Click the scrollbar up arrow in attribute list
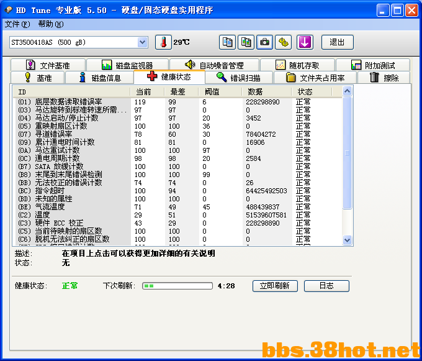The width and height of the screenshot is (422, 361). [347, 91]
